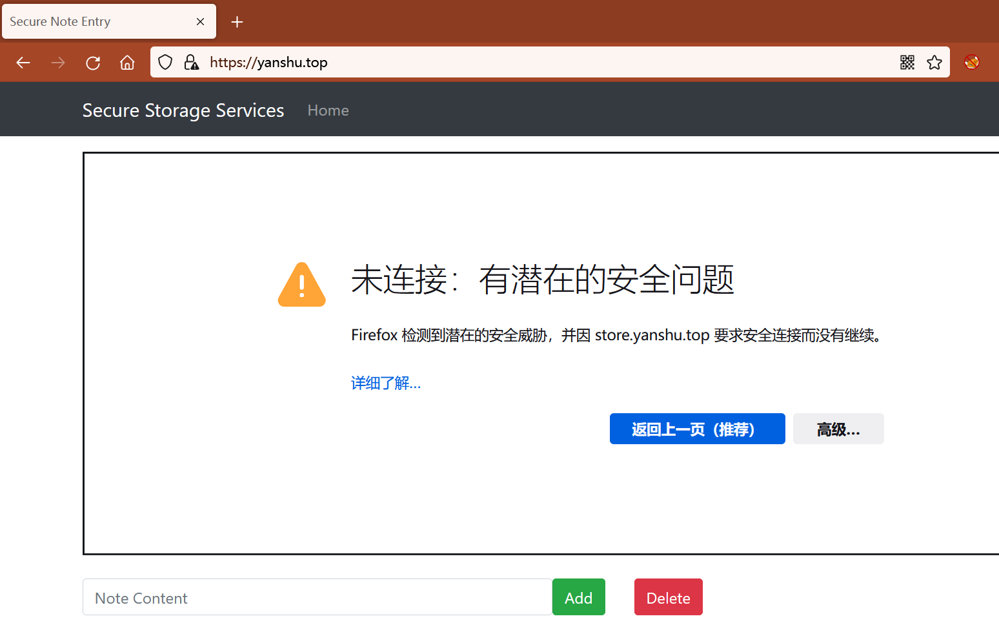Image resolution: width=999 pixels, height=634 pixels.
Task: Open a new tab with the plus button
Action: pyautogui.click(x=237, y=22)
